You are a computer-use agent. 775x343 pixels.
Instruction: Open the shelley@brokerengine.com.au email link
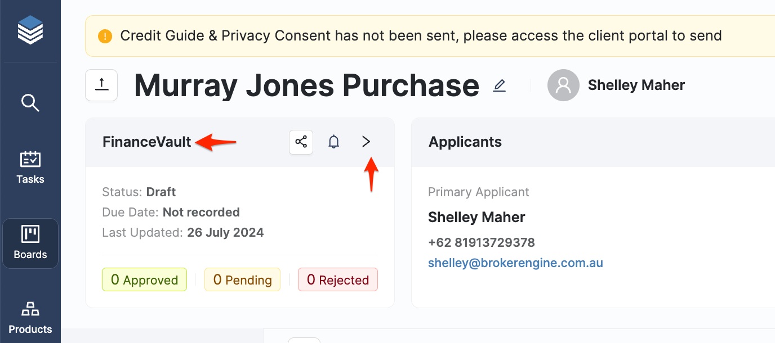point(515,263)
